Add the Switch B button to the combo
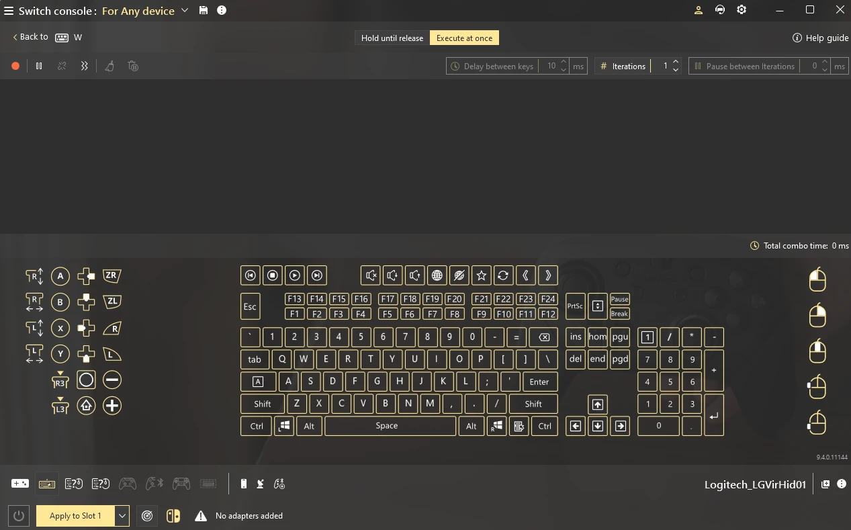Viewport: 851px width, 530px height. click(x=60, y=302)
